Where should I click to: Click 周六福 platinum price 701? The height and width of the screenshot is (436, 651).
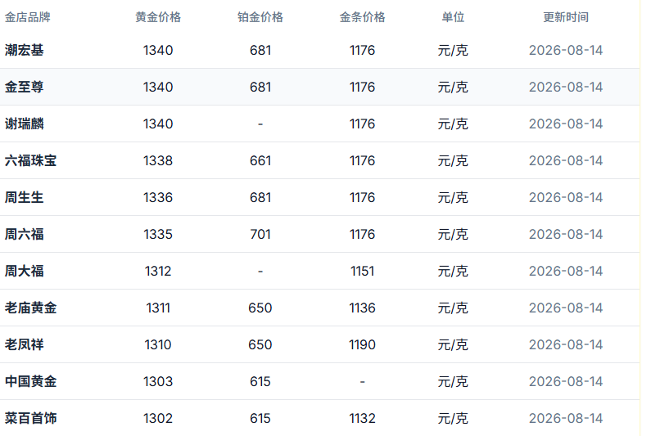click(x=260, y=235)
